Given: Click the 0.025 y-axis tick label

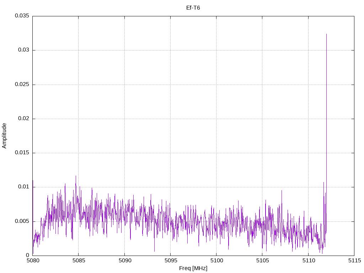Looking at the screenshot, I should 22,85.
